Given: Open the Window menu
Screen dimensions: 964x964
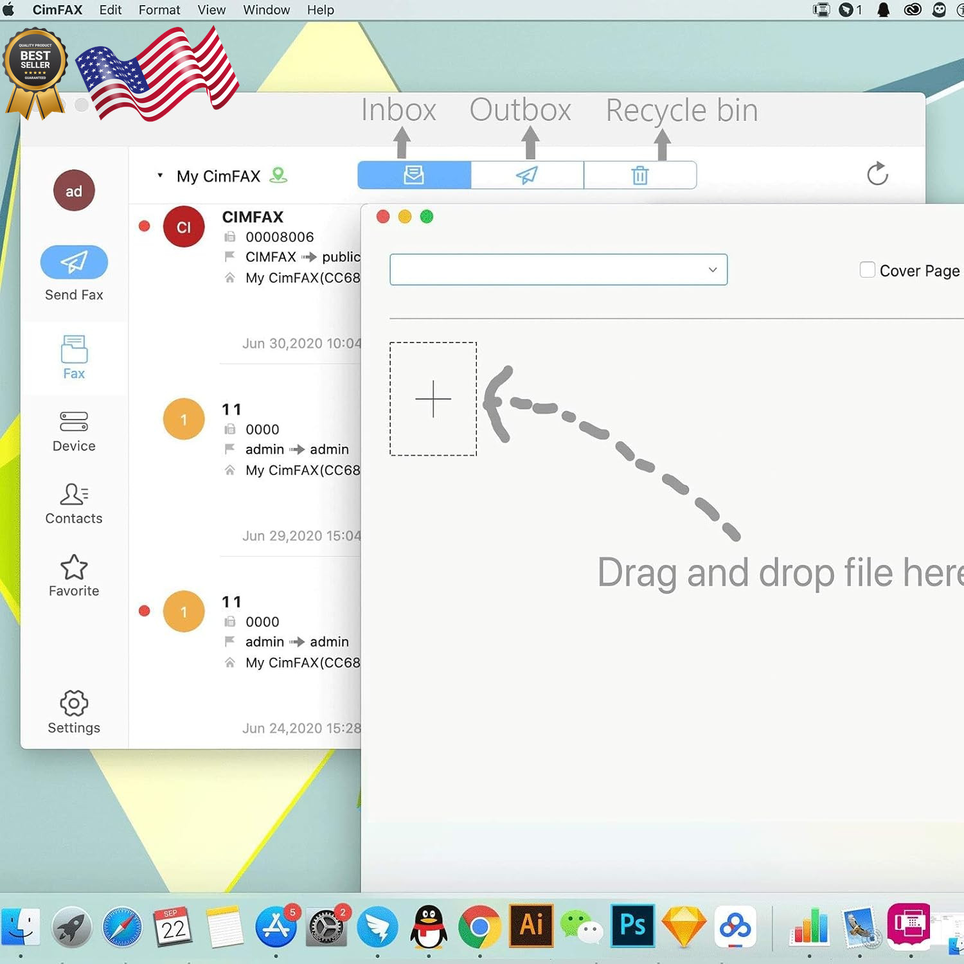Looking at the screenshot, I should coord(266,10).
